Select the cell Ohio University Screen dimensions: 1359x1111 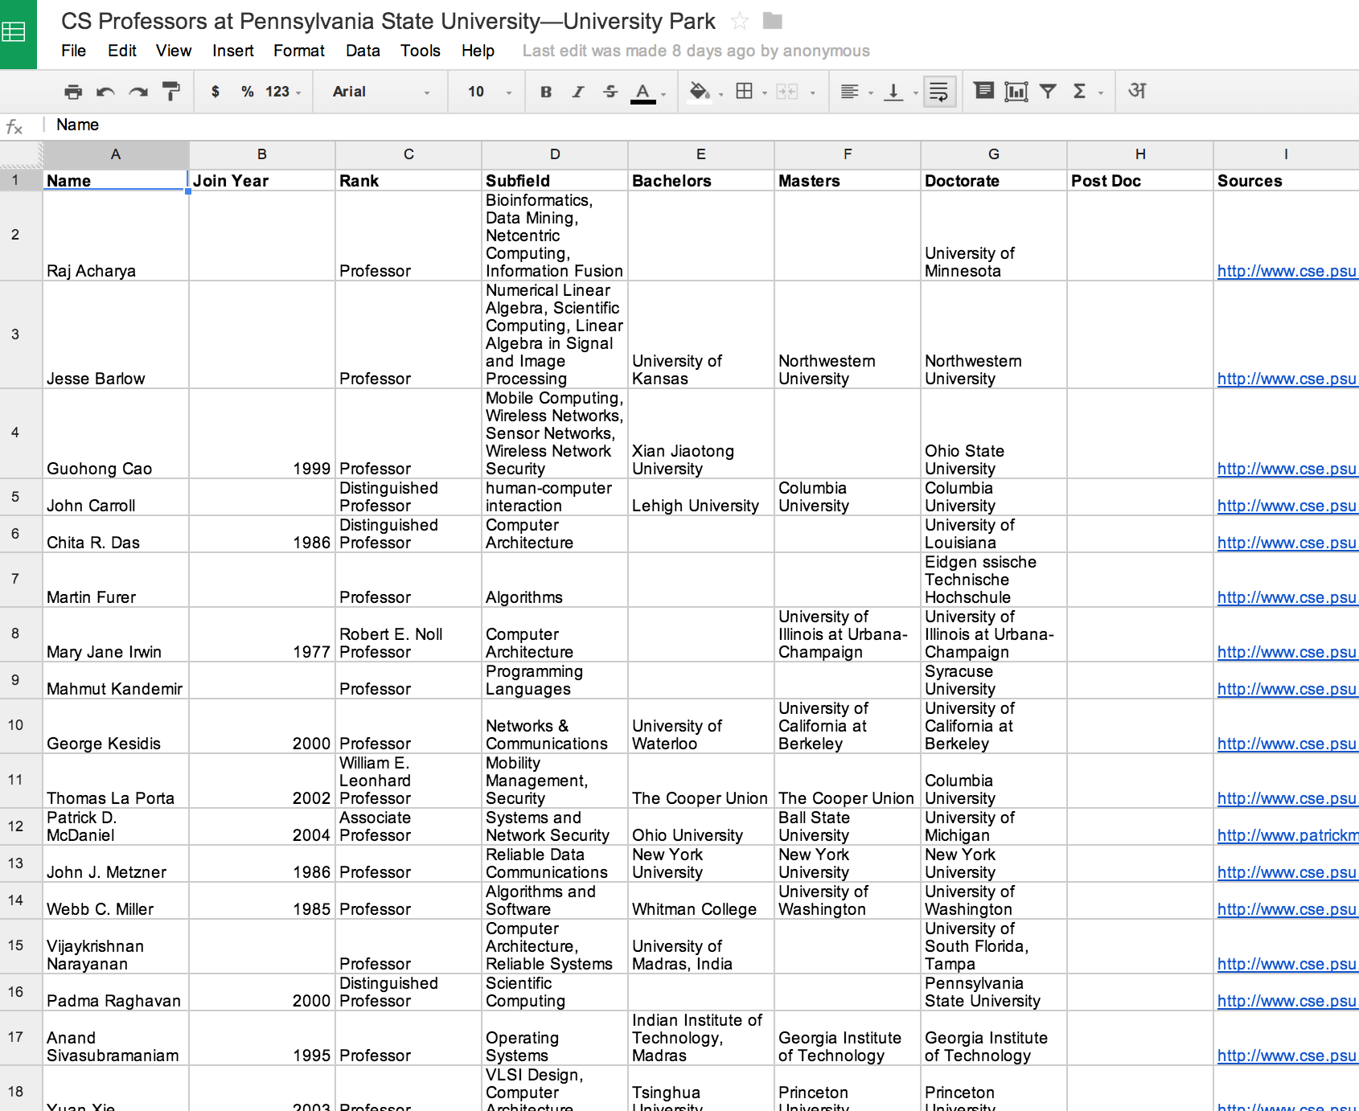[x=700, y=827]
